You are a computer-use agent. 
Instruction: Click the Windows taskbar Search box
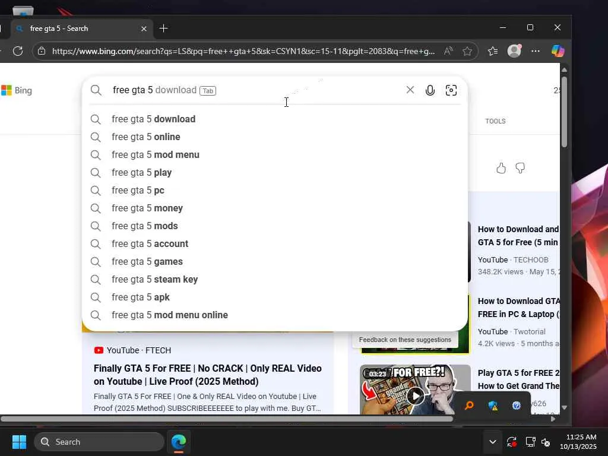[x=99, y=442]
